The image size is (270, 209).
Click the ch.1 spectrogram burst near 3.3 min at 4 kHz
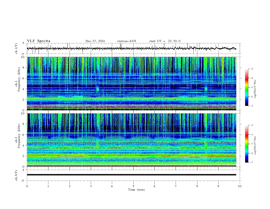click(x=97, y=89)
